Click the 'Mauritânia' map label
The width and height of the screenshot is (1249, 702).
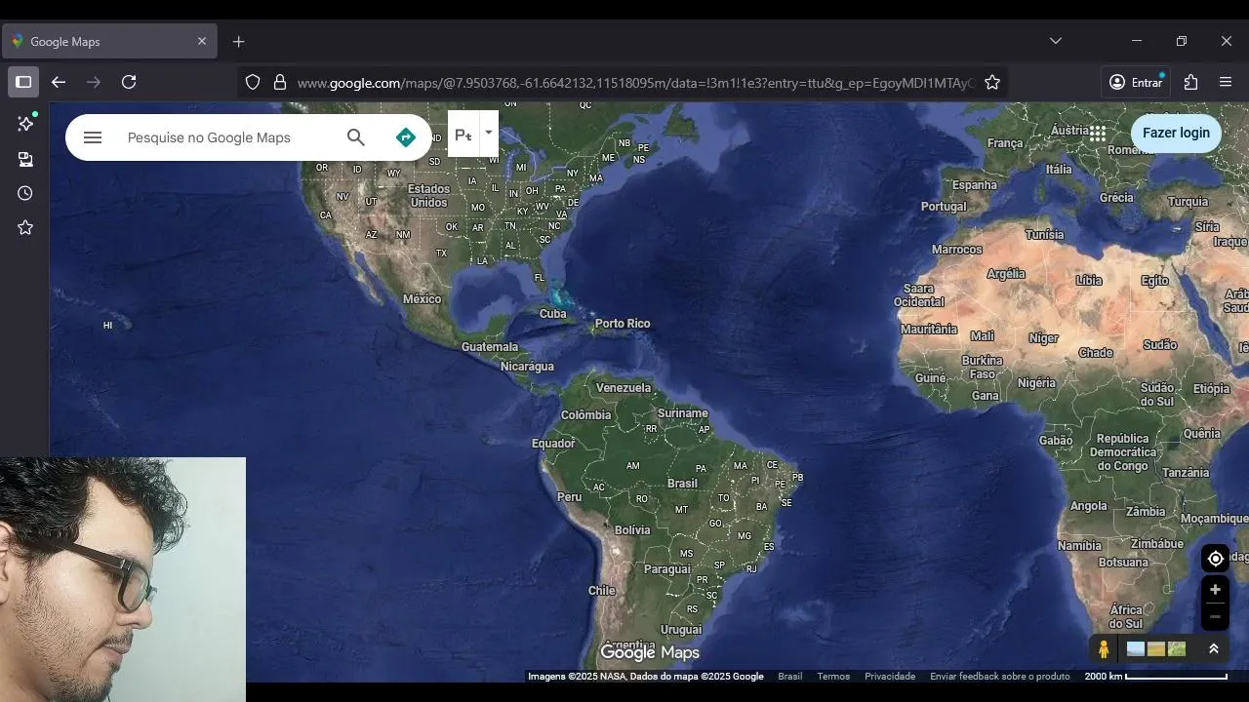(929, 330)
